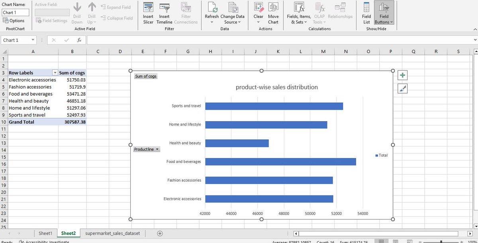Open supermarket_sales_dataset sheet tab
This screenshot has width=478, height=243.
[x=113, y=233]
